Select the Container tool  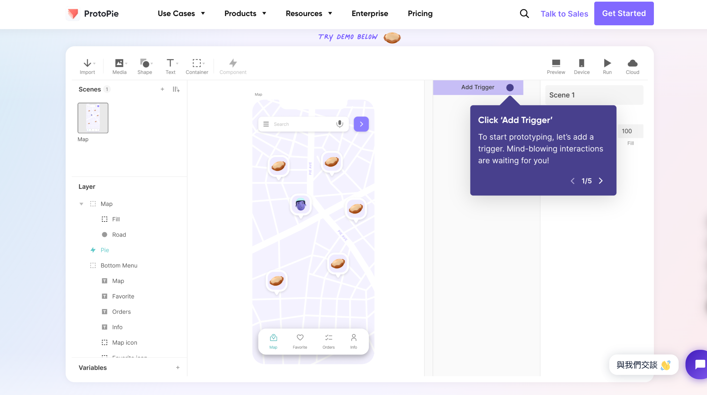tap(197, 63)
